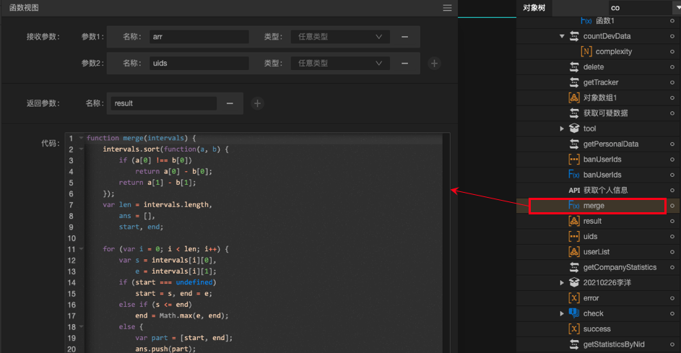Click the code editor vertical scrollbar
Viewport: 681px width, 353px height.
click(x=446, y=243)
